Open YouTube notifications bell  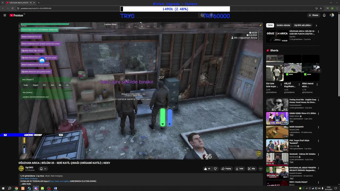point(324,15)
